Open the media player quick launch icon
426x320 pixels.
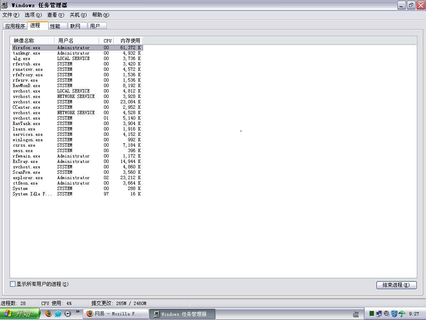(68, 314)
